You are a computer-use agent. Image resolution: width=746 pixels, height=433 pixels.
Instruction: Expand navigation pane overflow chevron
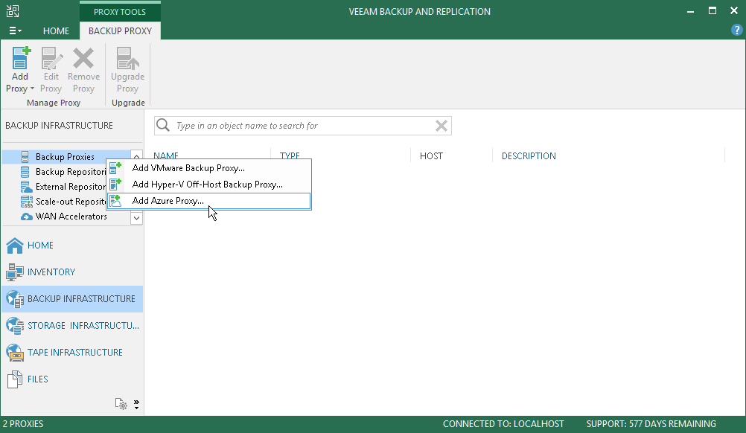point(136,404)
